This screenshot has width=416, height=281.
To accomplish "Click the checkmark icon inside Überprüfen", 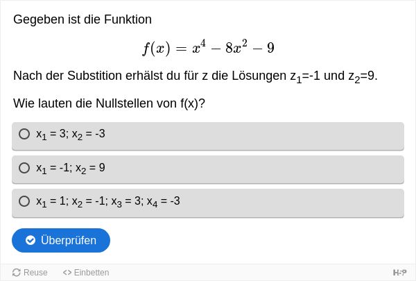I will pyautogui.click(x=31, y=240).
